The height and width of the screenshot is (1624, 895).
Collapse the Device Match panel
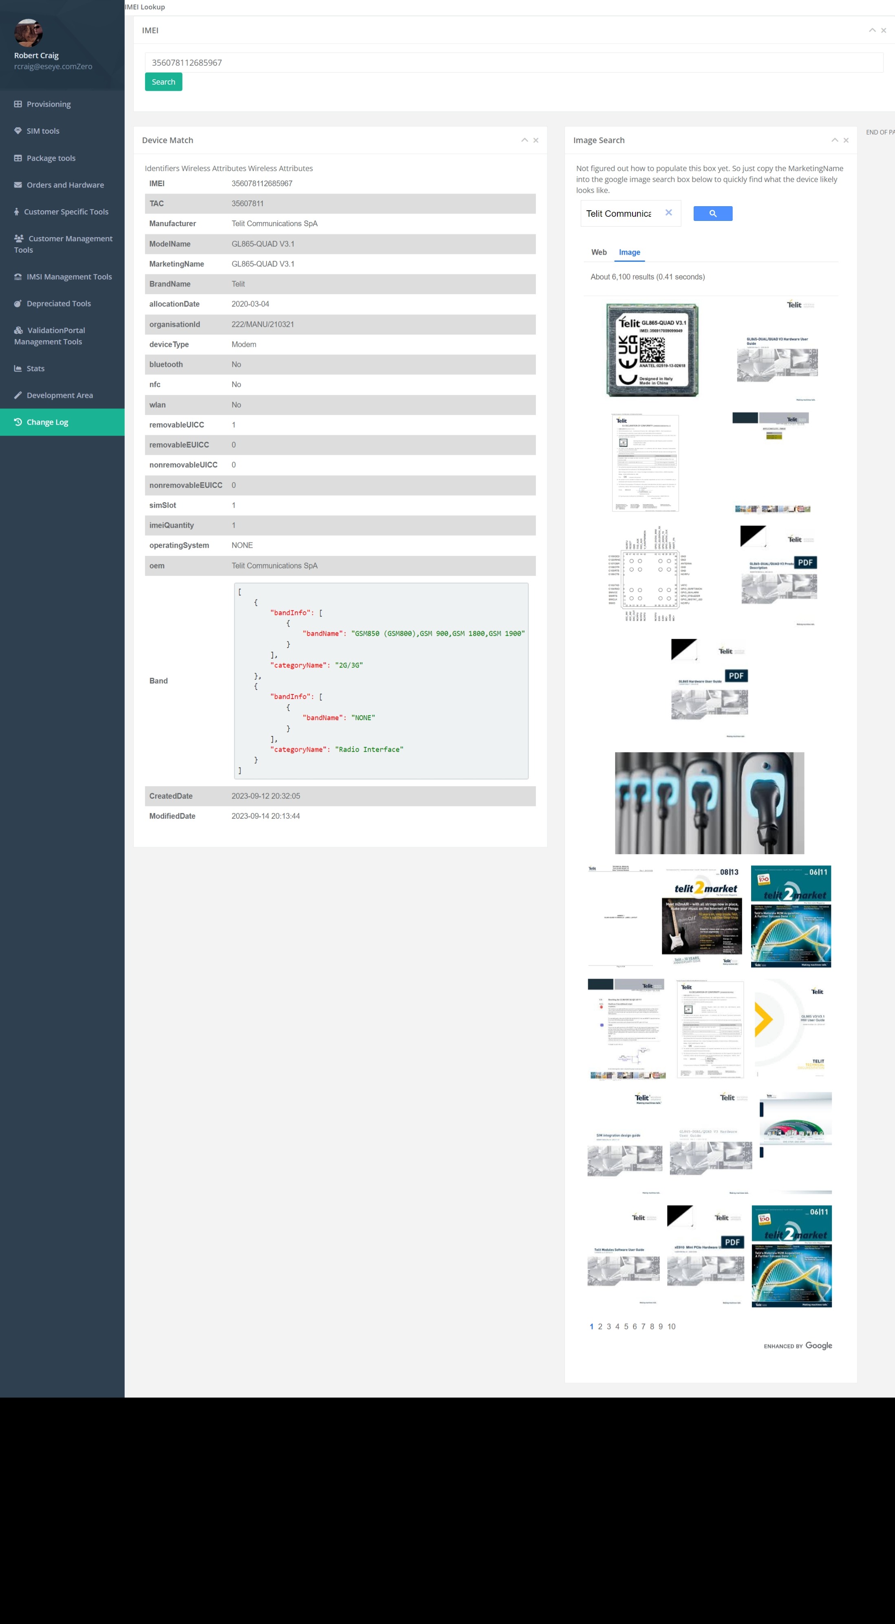pyautogui.click(x=524, y=140)
